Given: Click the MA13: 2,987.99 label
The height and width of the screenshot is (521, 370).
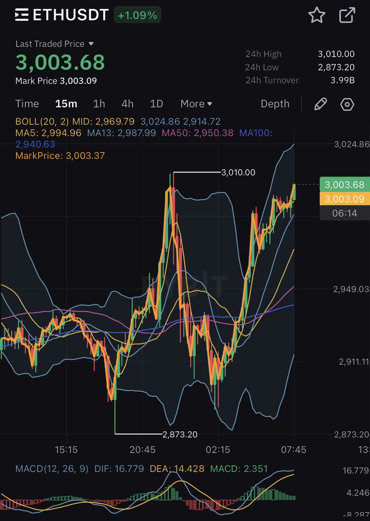Looking at the screenshot, I should point(121,133).
